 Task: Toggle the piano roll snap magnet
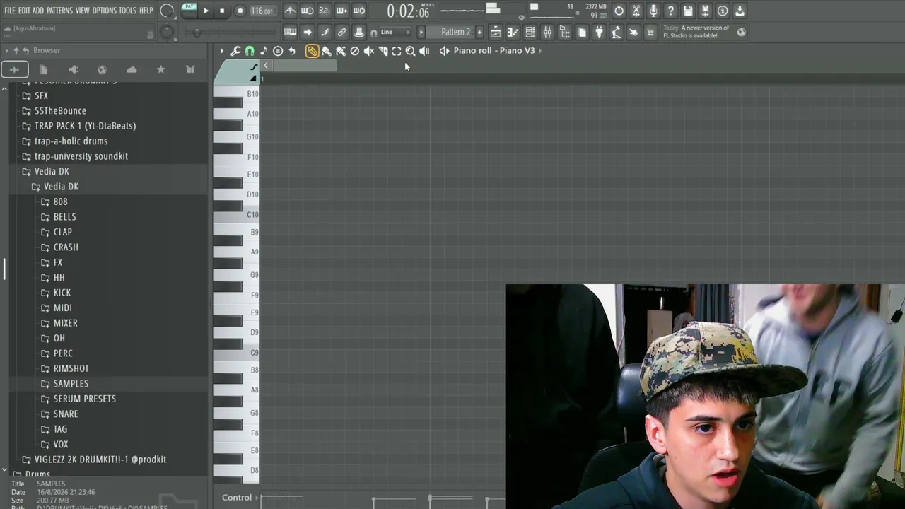click(x=250, y=51)
